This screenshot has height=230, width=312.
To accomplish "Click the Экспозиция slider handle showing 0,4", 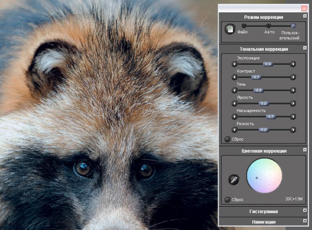I will (268, 64).
